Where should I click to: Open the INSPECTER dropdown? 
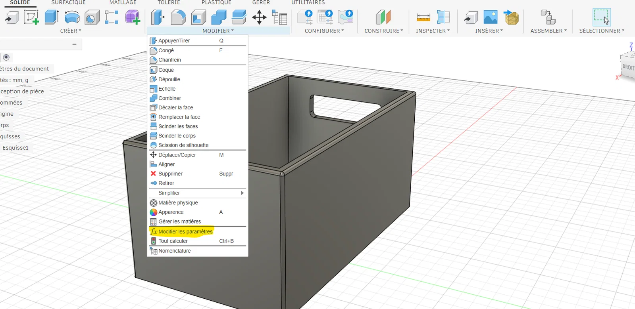point(433,31)
